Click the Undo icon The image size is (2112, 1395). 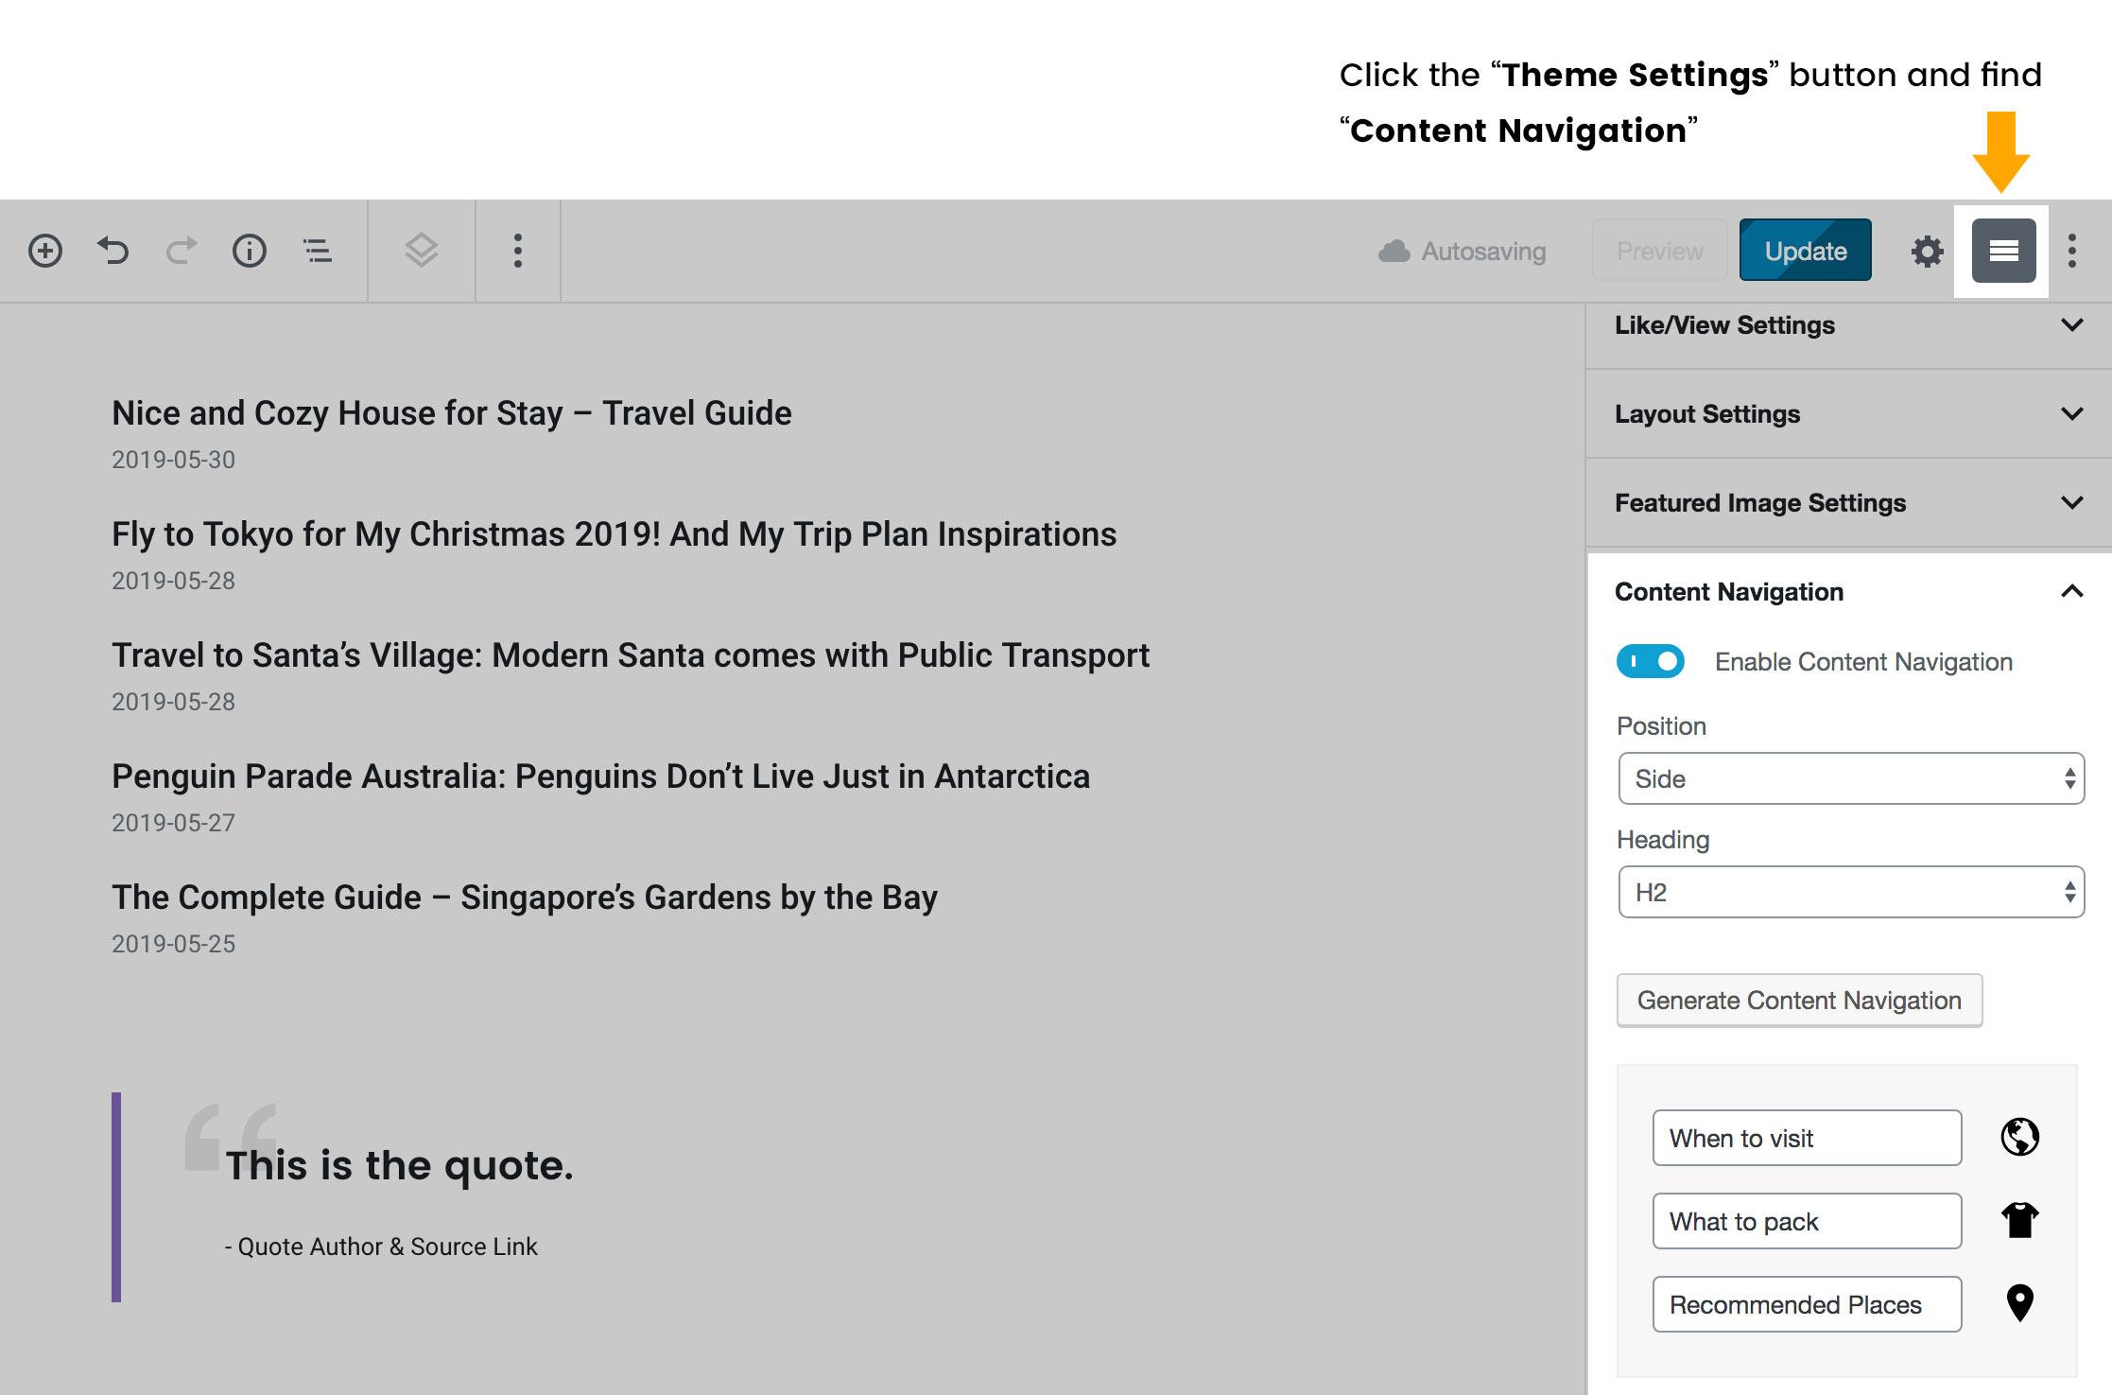point(113,251)
